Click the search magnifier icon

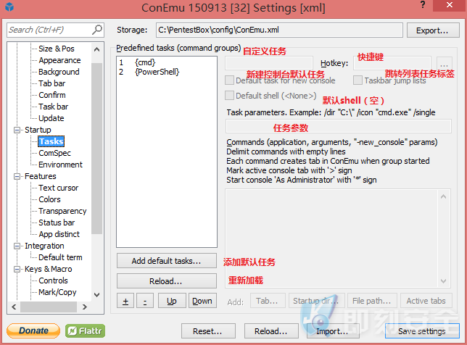click(x=96, y=30)
